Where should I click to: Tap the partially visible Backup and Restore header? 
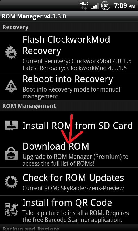[69, 228]
